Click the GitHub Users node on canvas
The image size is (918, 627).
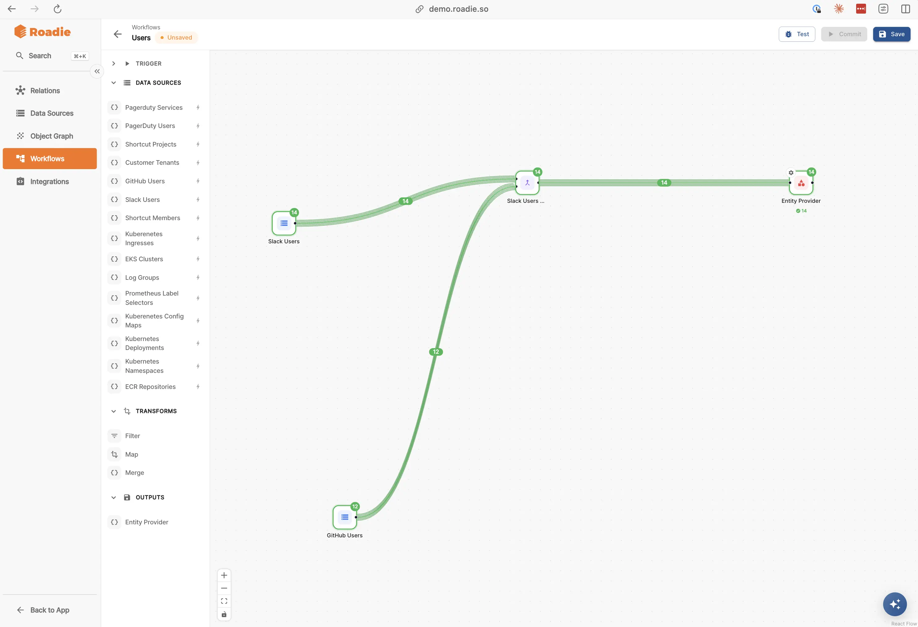pyautogui.click(x=345, y=517)
